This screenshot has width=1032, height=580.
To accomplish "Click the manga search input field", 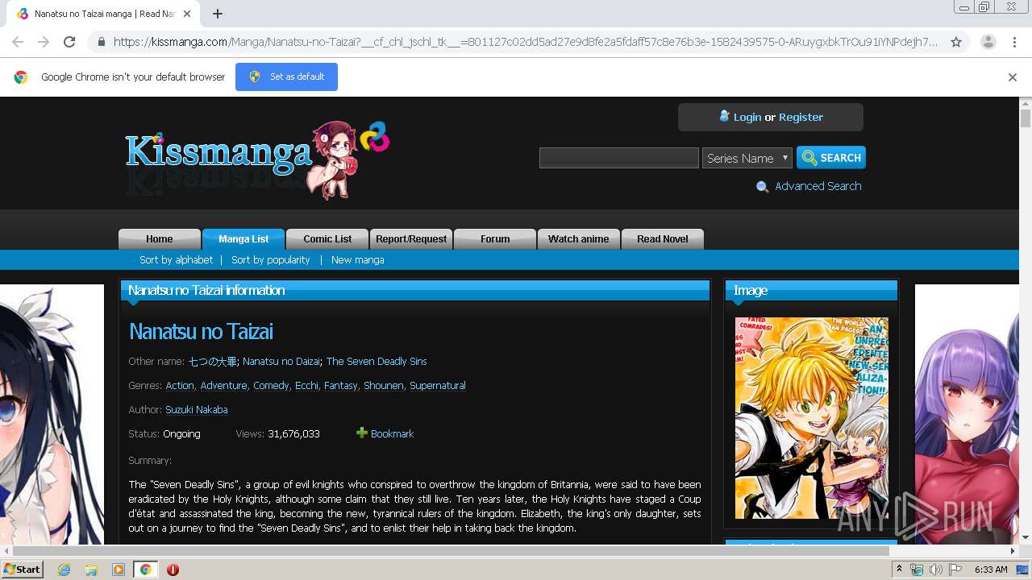I will [x=618, y=158].
